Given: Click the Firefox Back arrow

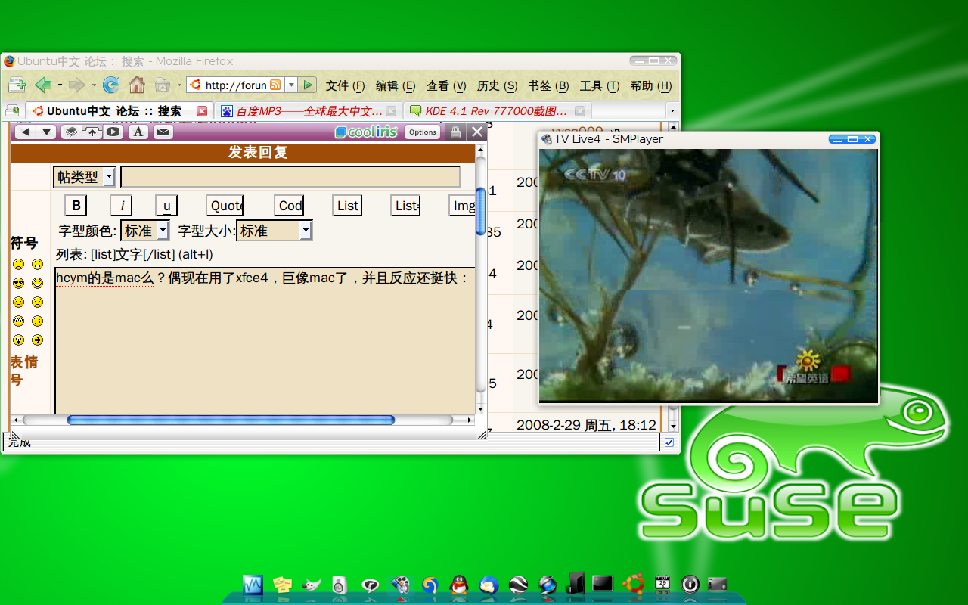Looking at the screenshot, I should [42, 85].
